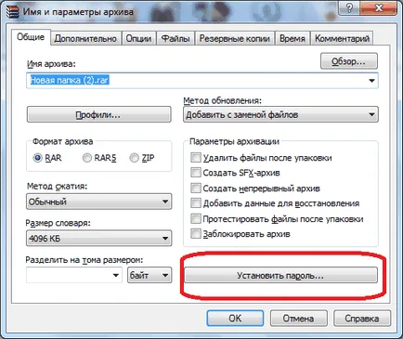Viewport: 403px width, 339px height.
Task: Enable Создать SFX-архив checkbox
Action: [x=196, y=172]
